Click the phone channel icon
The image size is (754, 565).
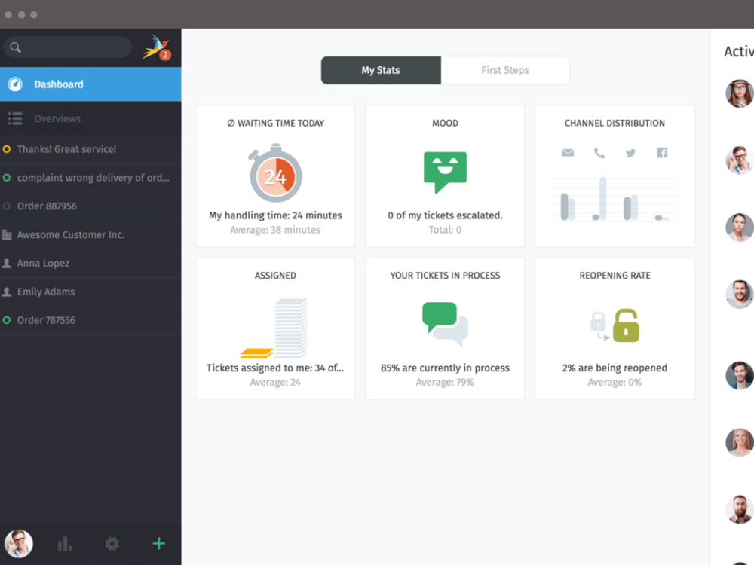[x=599, y=153]
